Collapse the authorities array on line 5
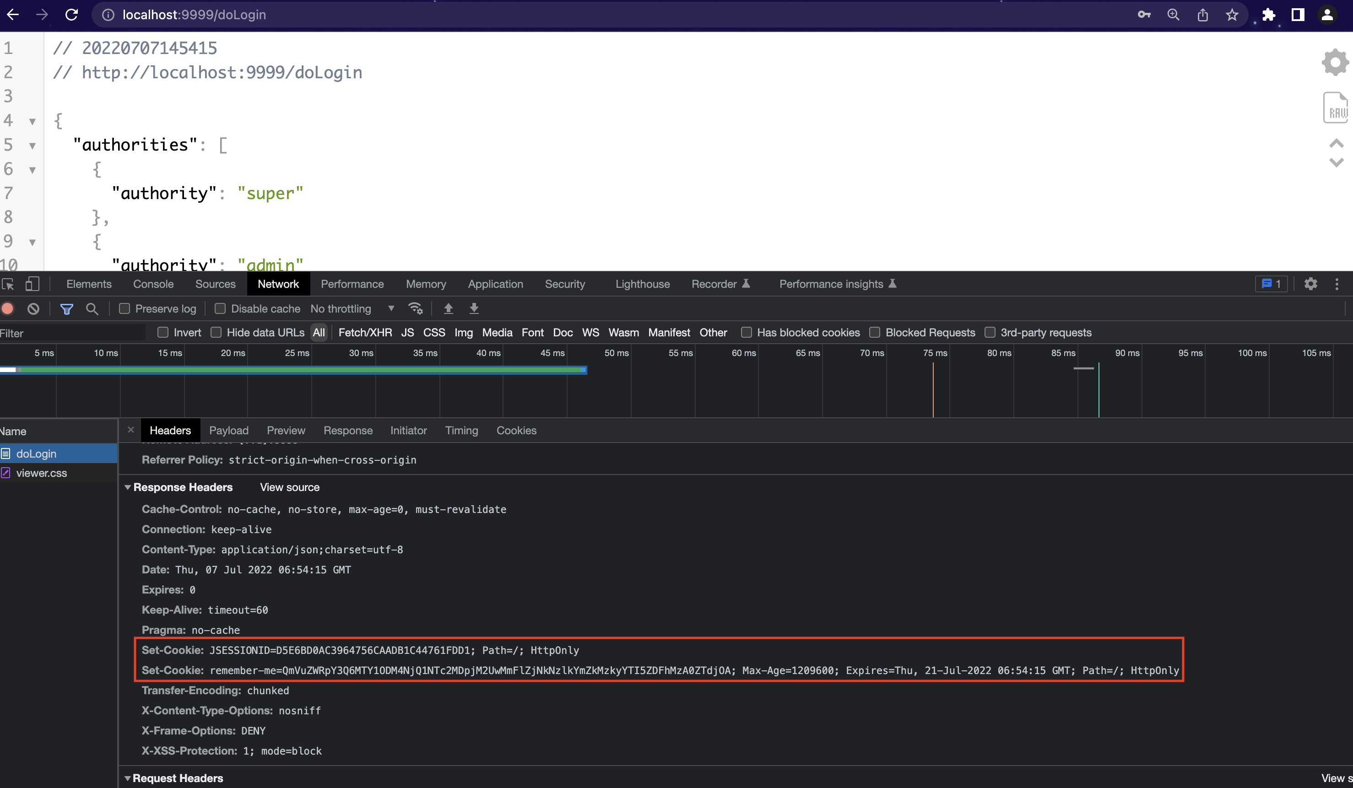The width and height of the screenshot is (1353, 788). coord(33,146)
